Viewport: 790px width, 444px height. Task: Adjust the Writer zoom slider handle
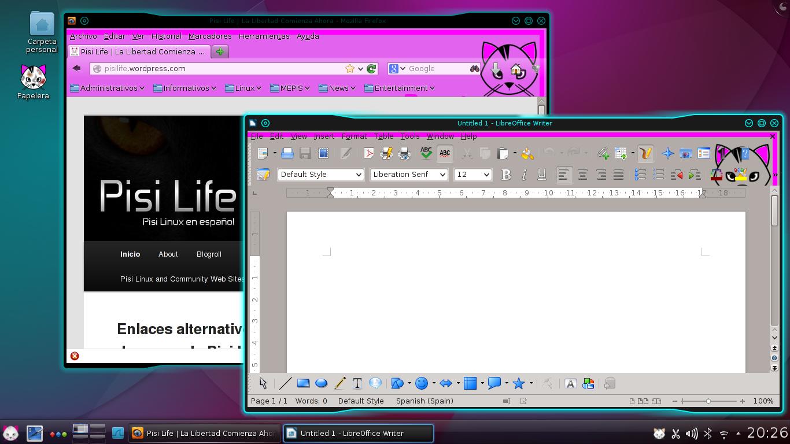tap(708, 401)
